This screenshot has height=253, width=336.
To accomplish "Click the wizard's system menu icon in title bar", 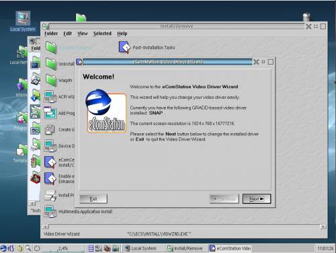I will click(x=79, y=62).
